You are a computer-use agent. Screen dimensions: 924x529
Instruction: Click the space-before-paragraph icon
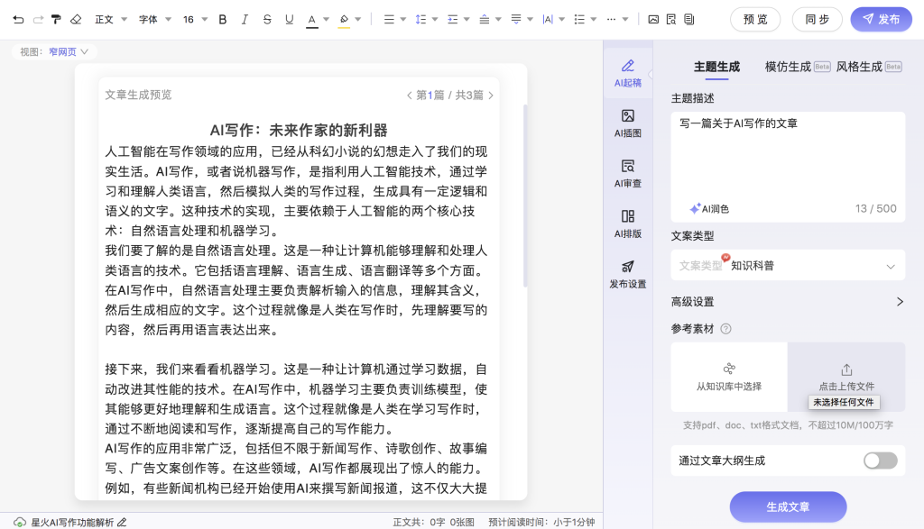485,20
